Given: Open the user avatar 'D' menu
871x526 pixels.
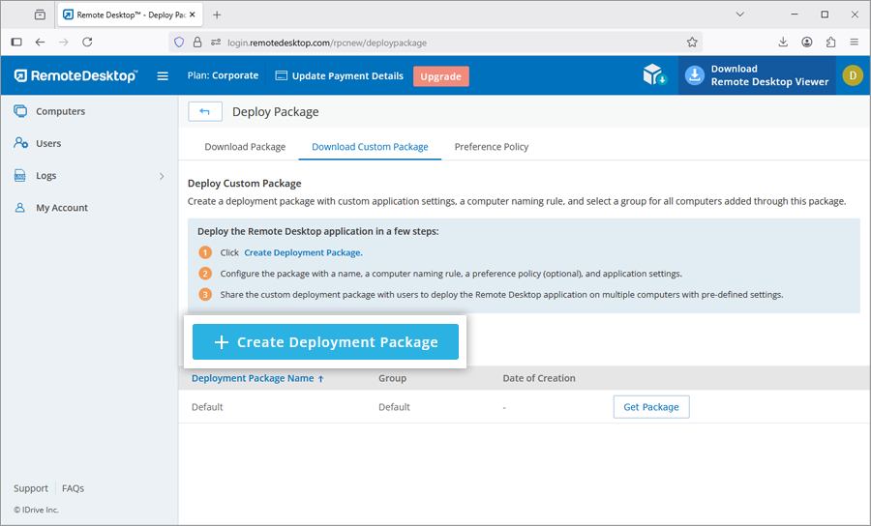Looking at the screenshot, I should click(852, 75).
